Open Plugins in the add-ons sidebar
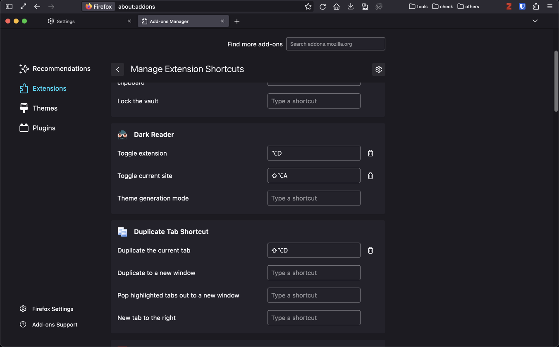559x347 pixels. [44, 128]
